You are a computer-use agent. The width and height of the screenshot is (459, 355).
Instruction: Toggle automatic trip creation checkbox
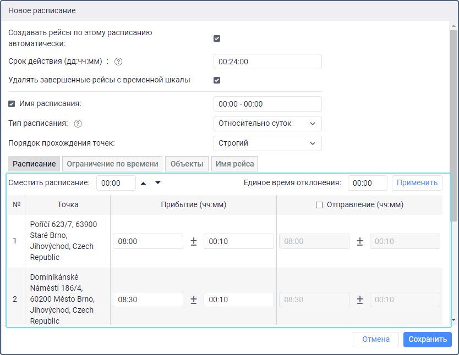coord(217,38)
